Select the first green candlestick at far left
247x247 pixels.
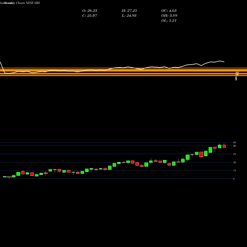[4, 177]
